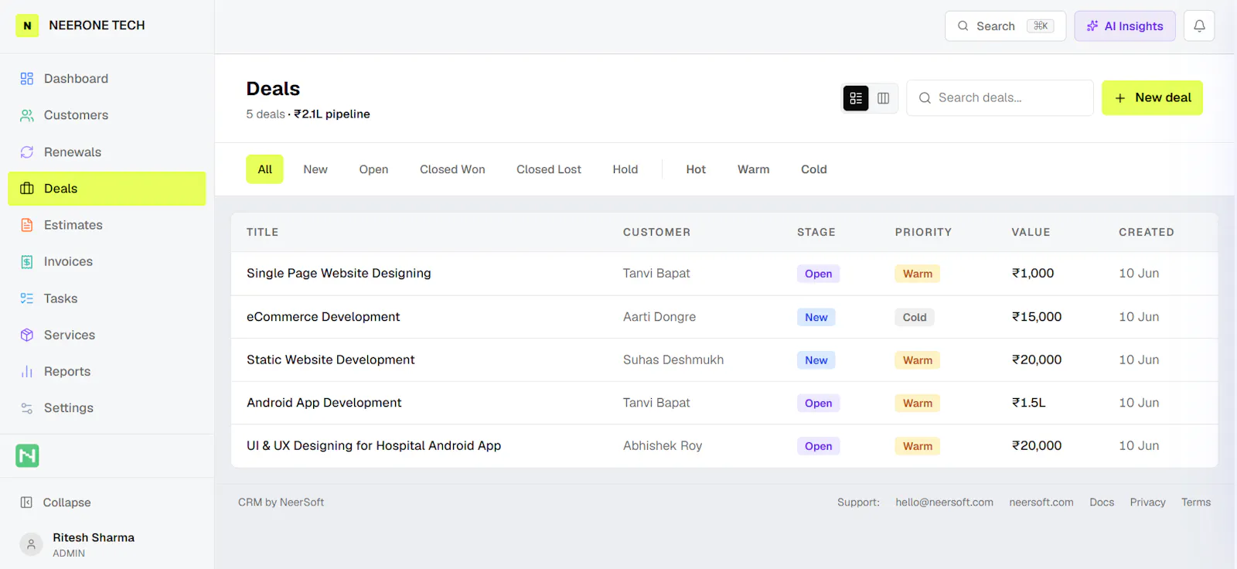Click the green NeerSoft logo icon
1237x569 pixels.
click(27, 456)
